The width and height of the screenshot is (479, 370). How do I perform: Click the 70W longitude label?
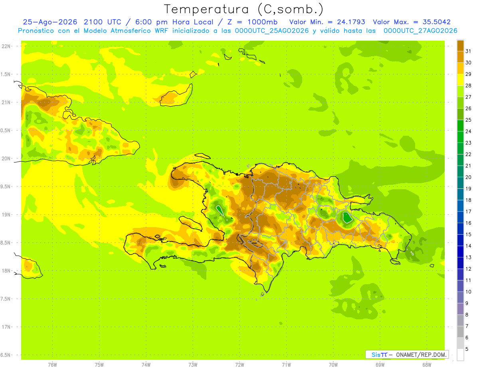(x=333, y=365)
